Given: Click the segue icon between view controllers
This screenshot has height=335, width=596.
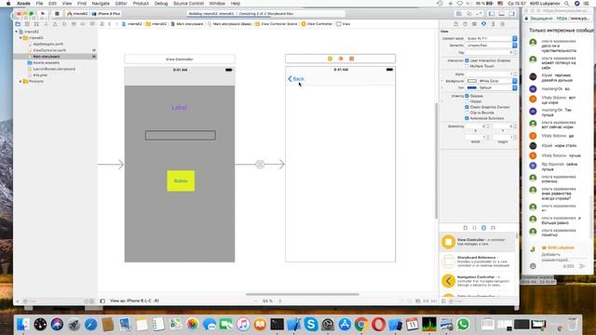Looking at the screenshot, I should click(x=260, y=164).
